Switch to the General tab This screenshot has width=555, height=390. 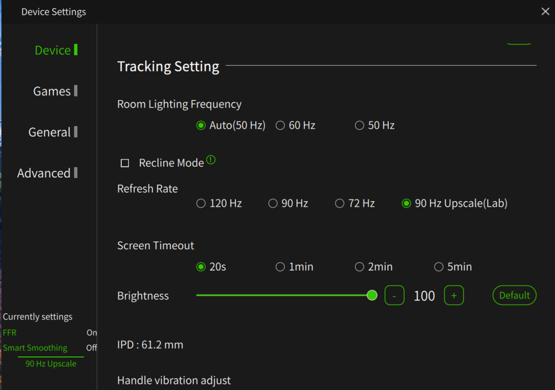point(49,132)
